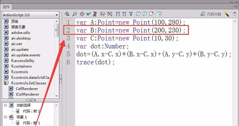The height and width of the screenshot is (126, 239).
Task: Open the air.update package
Action: coord(20,50)
